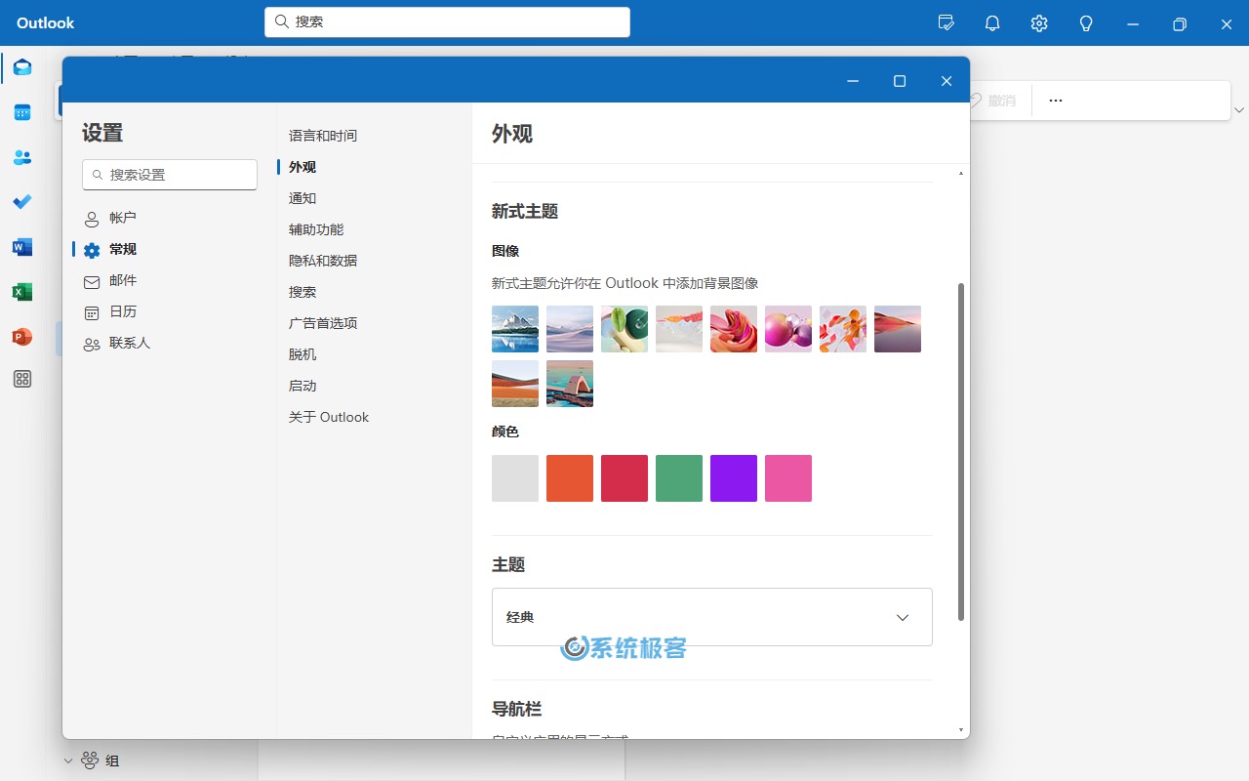
Task: Click in the Outlook 搜索 search box
Action: [447, 21]
